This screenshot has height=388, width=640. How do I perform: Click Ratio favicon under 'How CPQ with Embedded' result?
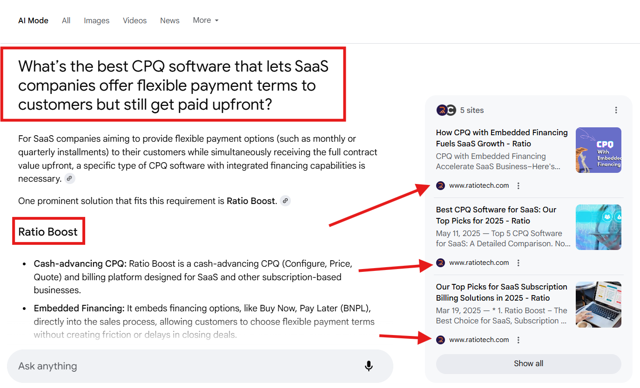point(440,185)
